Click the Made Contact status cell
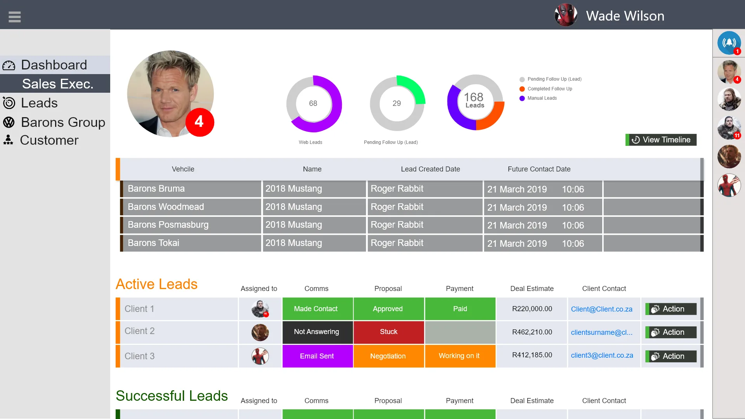Viewport: 745px width, 419px height. coord(317,309)
